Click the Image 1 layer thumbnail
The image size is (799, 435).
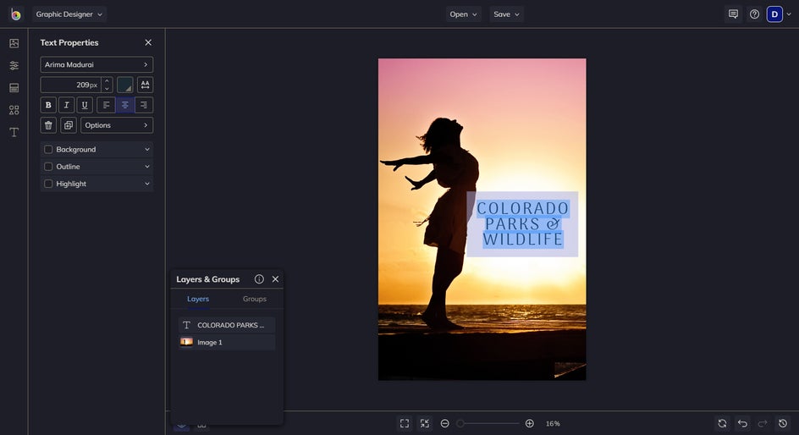point(186,342)
